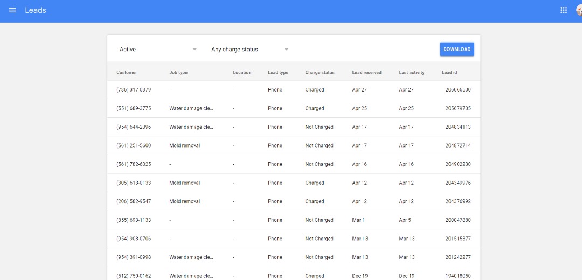This screenshot has width=582, height=280.
Task: Click the Last activity column header
Action: click(x=412, y=73)
